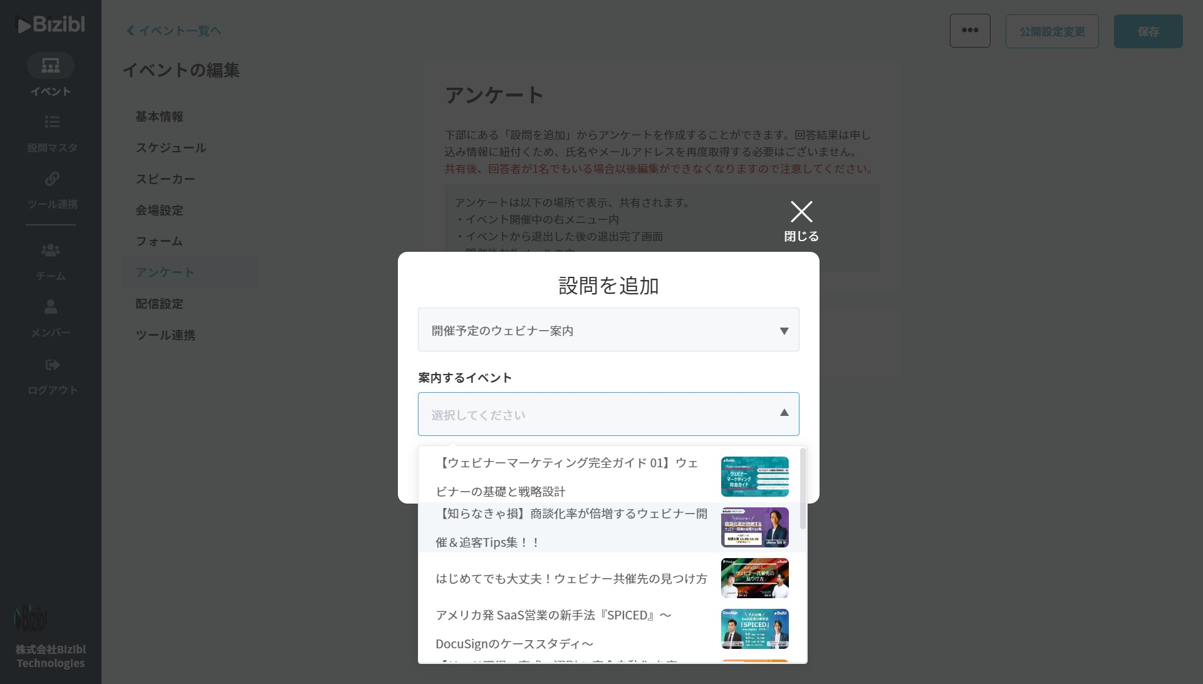Image resolution: width=1203 pixels, height=684 pixels.
Task: Open the three-dots more options button
Action: point(969,31)
